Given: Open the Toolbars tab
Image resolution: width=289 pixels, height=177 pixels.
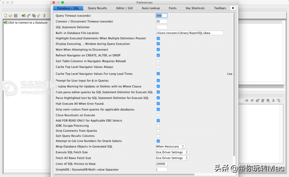Looking at the screenshot, I should point(220,8).
